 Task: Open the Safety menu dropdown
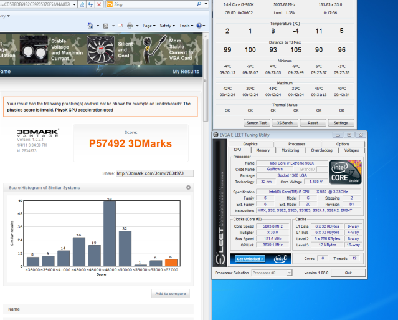click(x=167, y=26)
